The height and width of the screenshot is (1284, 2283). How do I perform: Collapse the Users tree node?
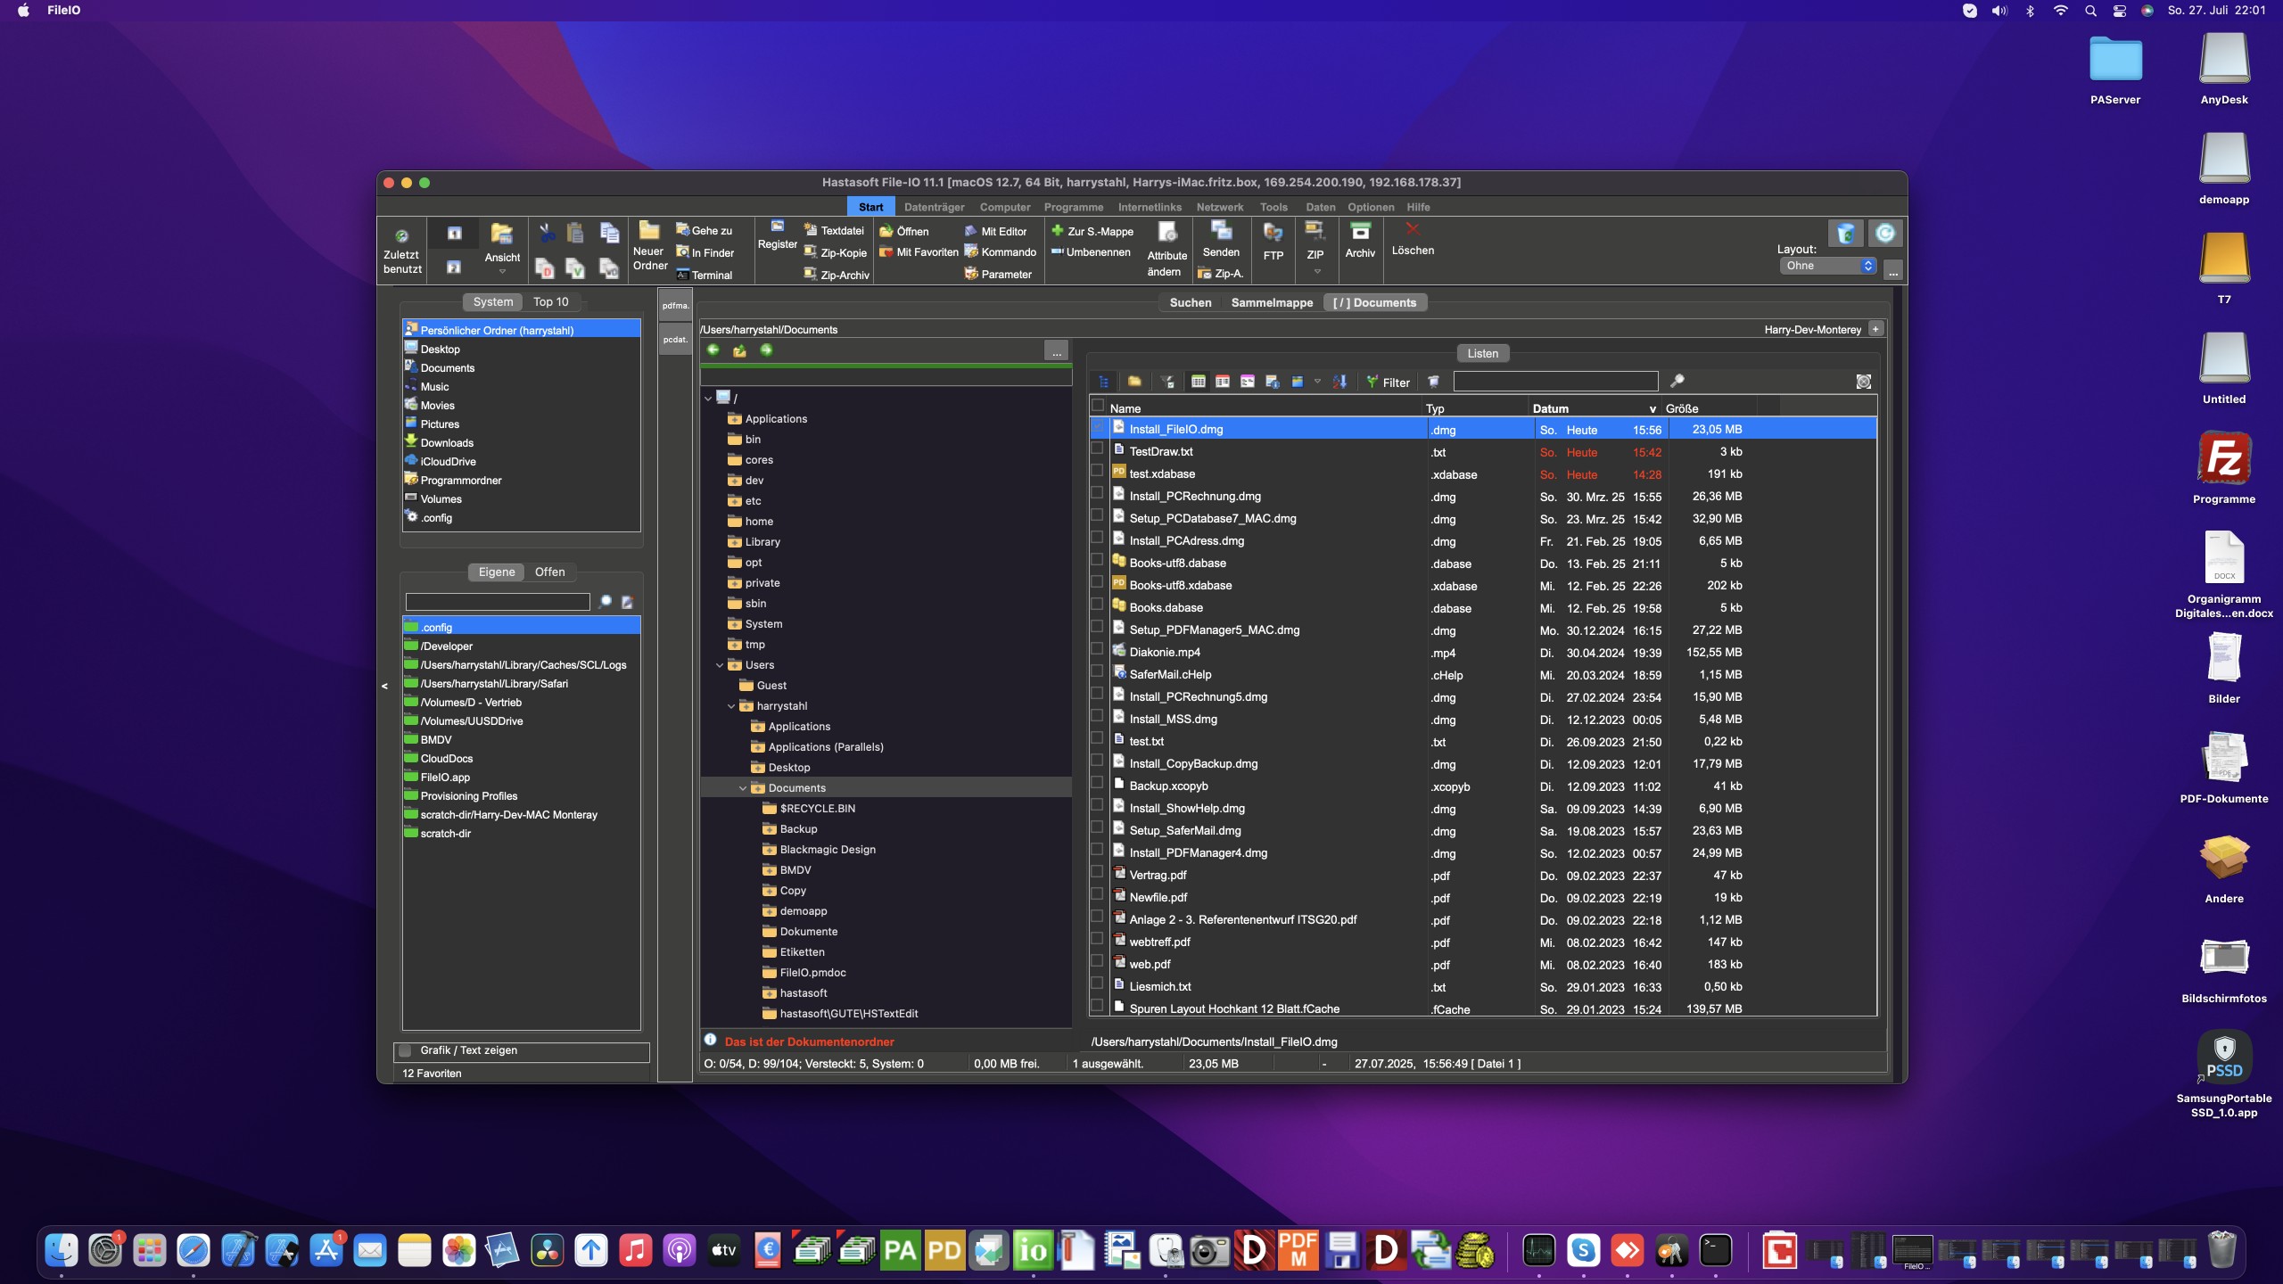point(720,664)
